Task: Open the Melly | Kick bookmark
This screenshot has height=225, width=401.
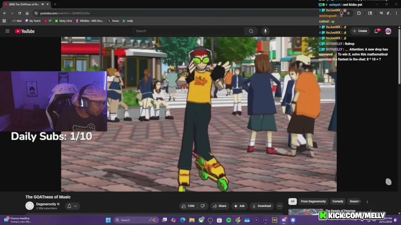Action: pyautogui.click(x=64, y=21)
